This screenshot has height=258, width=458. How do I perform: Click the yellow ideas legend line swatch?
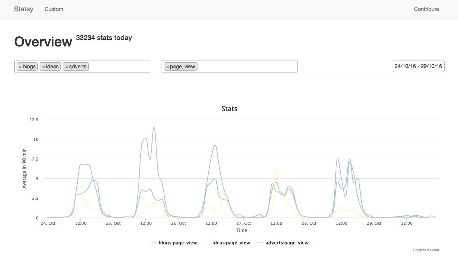207,243
